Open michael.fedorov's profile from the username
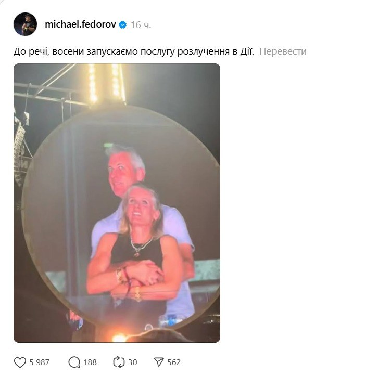378x376 pixels. 80,24
